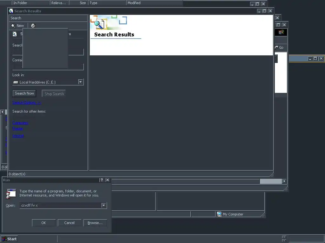The height and width of the screenshot is (243, 325).
Task: Click the horizontal scrollbar thumb in back window
Action: 271,181
